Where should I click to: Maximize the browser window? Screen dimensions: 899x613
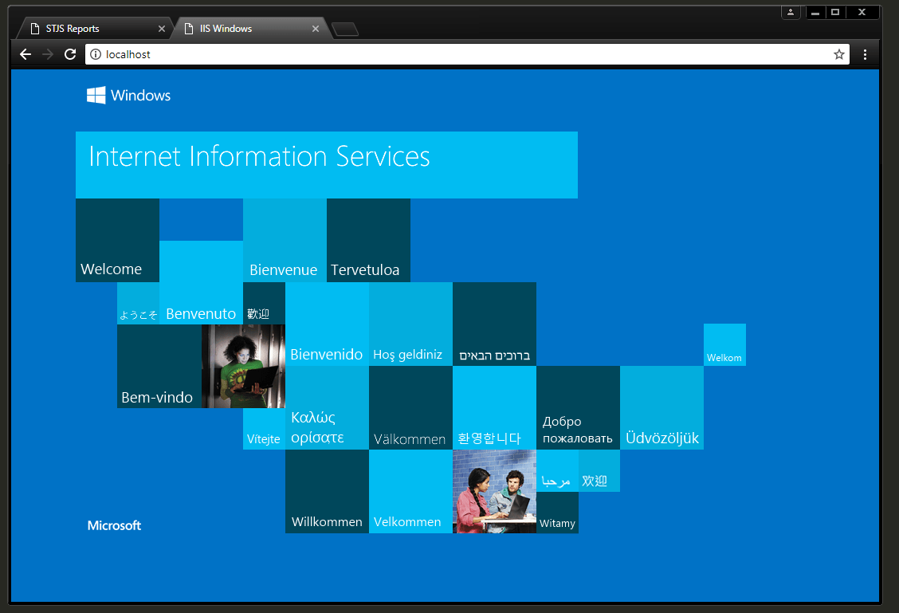coord(835,12)
